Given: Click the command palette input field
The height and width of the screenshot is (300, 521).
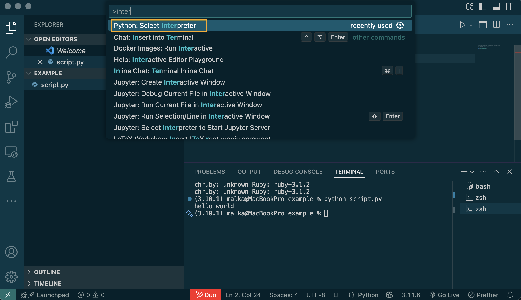Looking at the screenshot, I should click(x=260, y=11).
